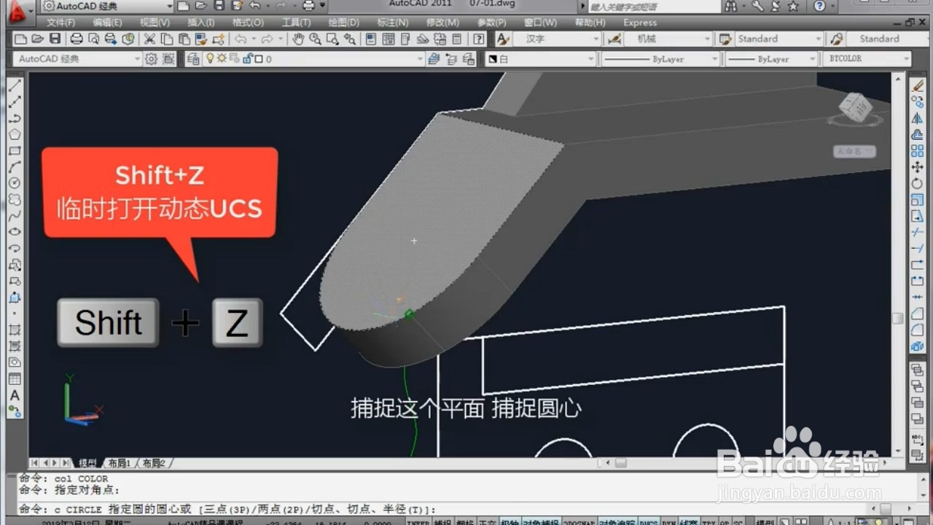Viewport: 933px width, 525px height.
Task: Select the Polygon tool
Action: pos(15,135)
